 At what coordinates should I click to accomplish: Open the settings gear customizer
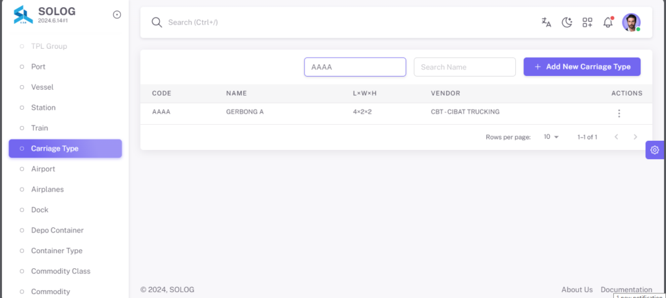coord(654,150)
